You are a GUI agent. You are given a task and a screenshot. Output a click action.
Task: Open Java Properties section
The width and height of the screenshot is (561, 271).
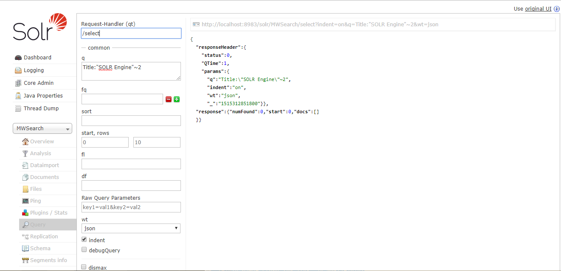coord(43,96)
